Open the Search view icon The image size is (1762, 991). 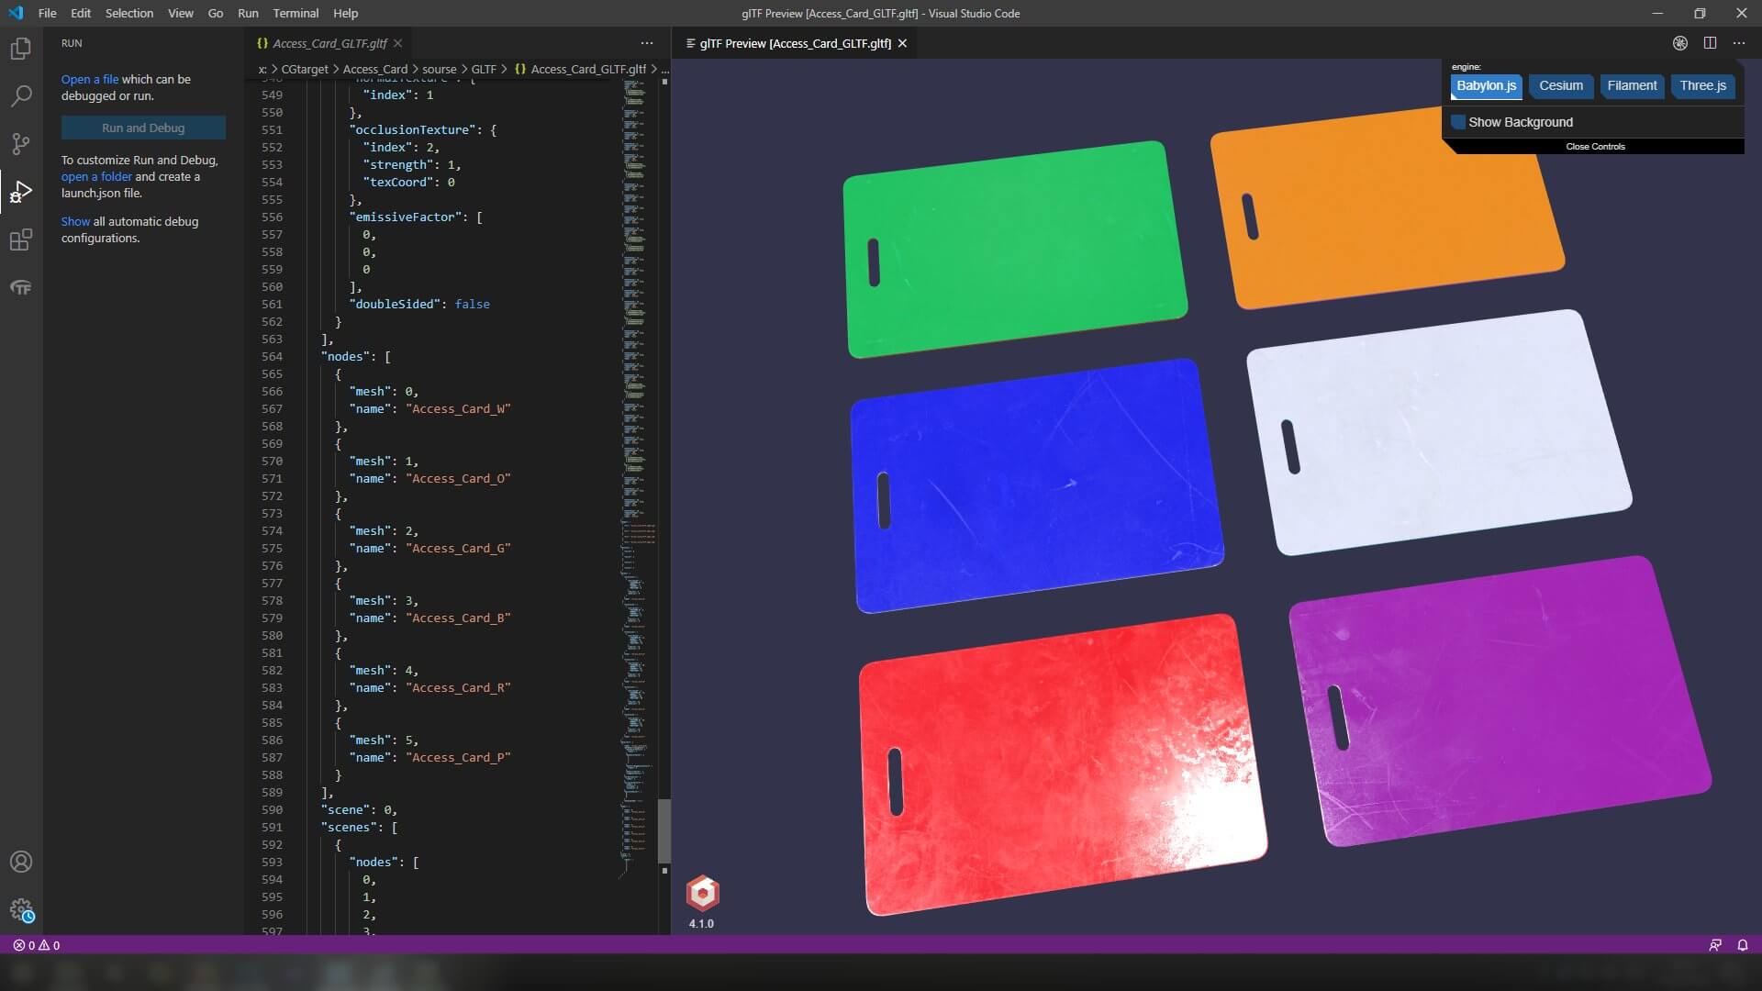(x=20, y=95)
